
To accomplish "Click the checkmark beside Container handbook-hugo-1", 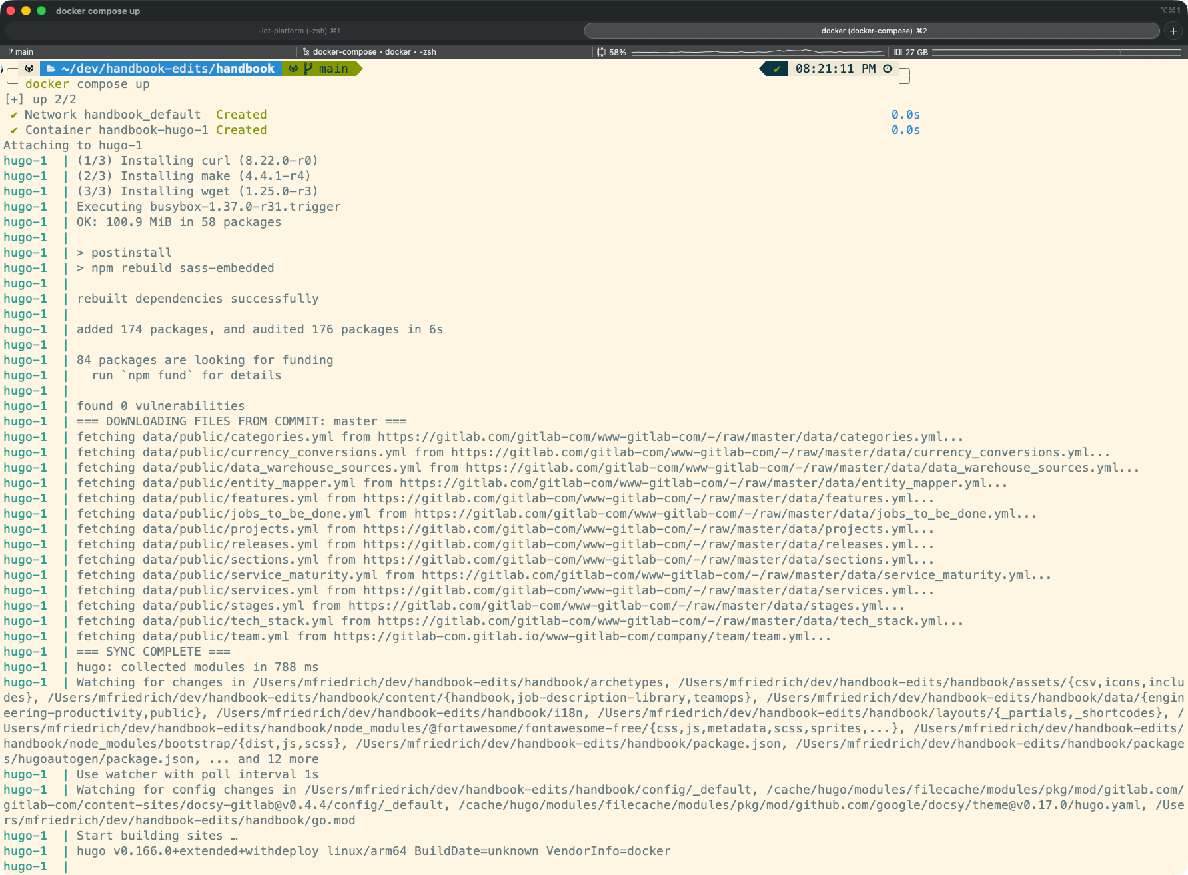I will (14, 130).
